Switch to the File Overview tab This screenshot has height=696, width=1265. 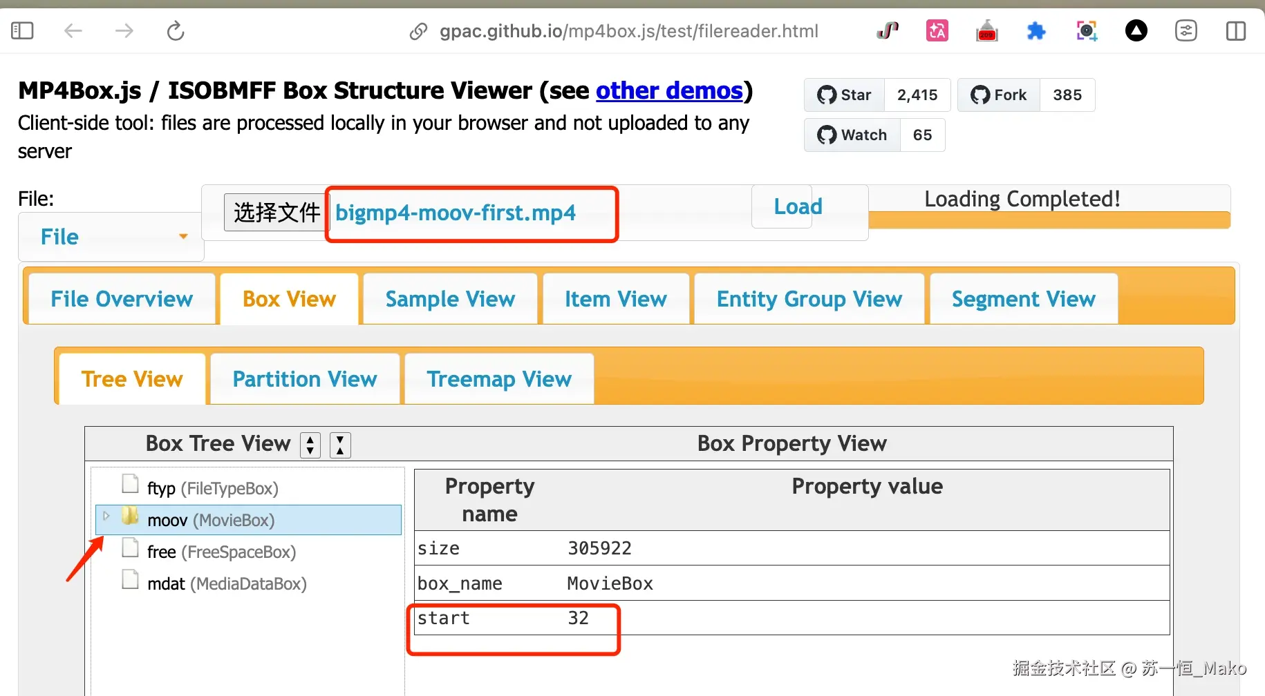122,299
